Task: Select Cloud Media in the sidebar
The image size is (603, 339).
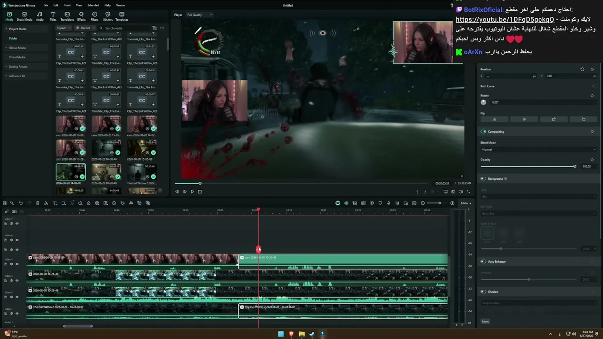Action: pos(17,57)
